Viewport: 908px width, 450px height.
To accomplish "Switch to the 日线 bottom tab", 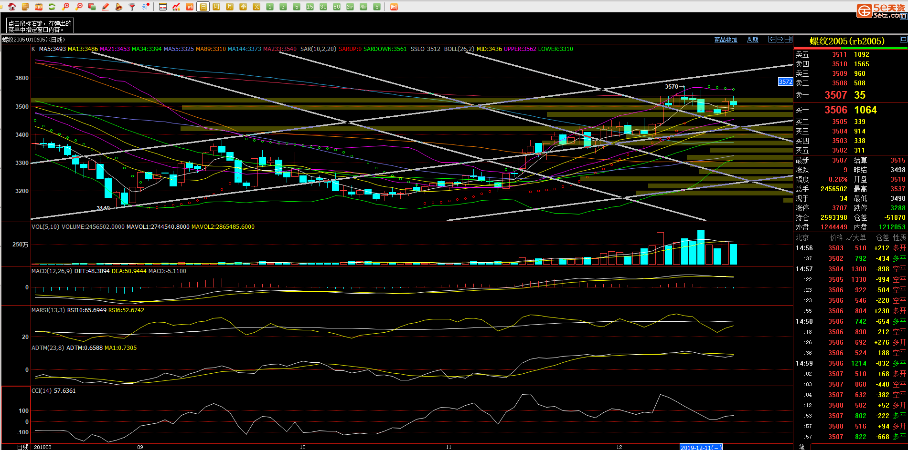I will pyautogui.click(x=22, y=447).
